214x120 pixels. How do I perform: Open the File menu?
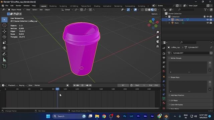7,6
